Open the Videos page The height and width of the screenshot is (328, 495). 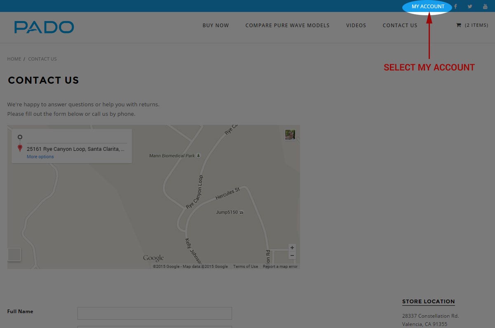(356, 26)
